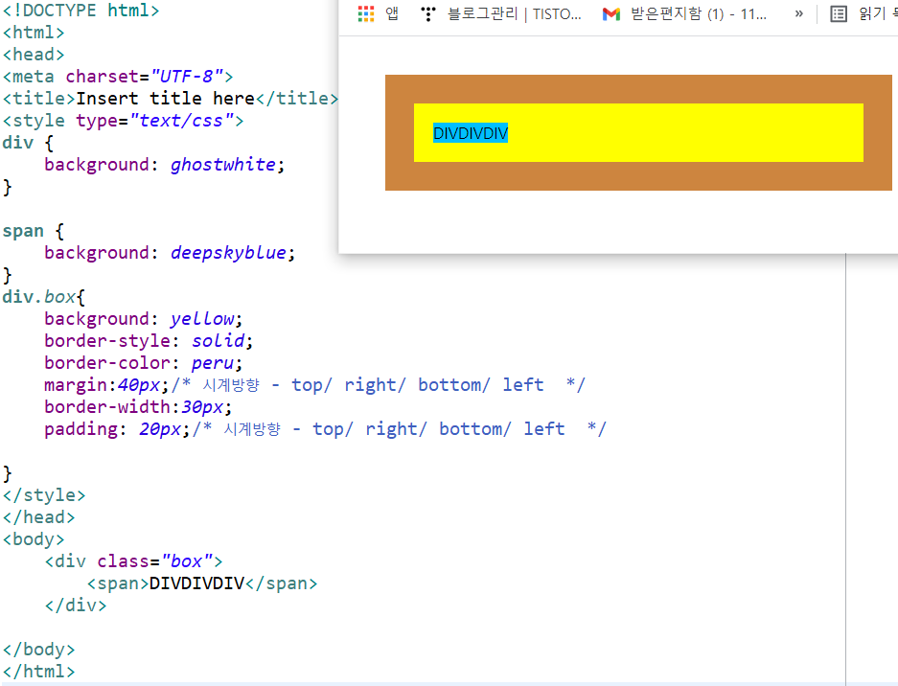Click the 'deepskyblue' value in code
This screenshot has width=898, height=686.
click(228, 253)
